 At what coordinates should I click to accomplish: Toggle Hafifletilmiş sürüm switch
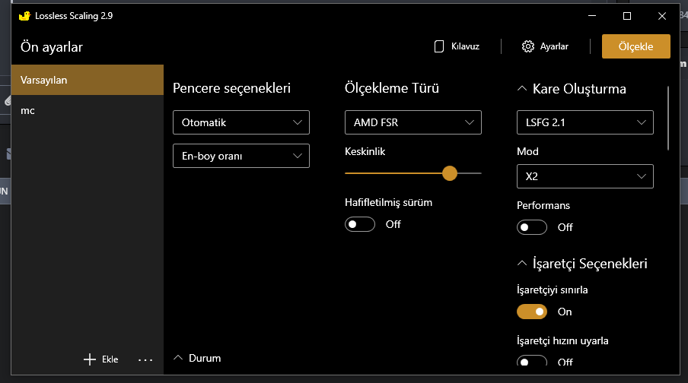361,224
